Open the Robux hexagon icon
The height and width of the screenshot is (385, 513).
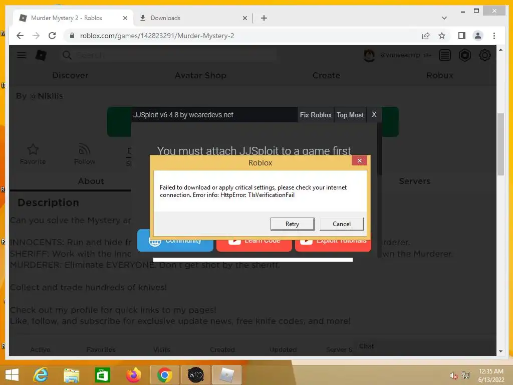tap(464, 55)
